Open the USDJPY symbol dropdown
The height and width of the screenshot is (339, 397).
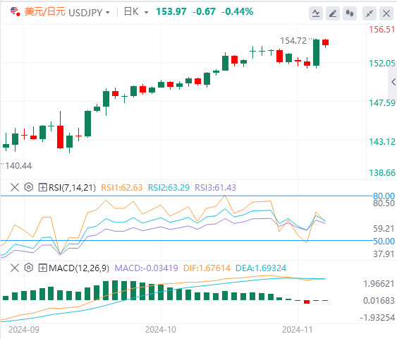[x=89, y=12]
